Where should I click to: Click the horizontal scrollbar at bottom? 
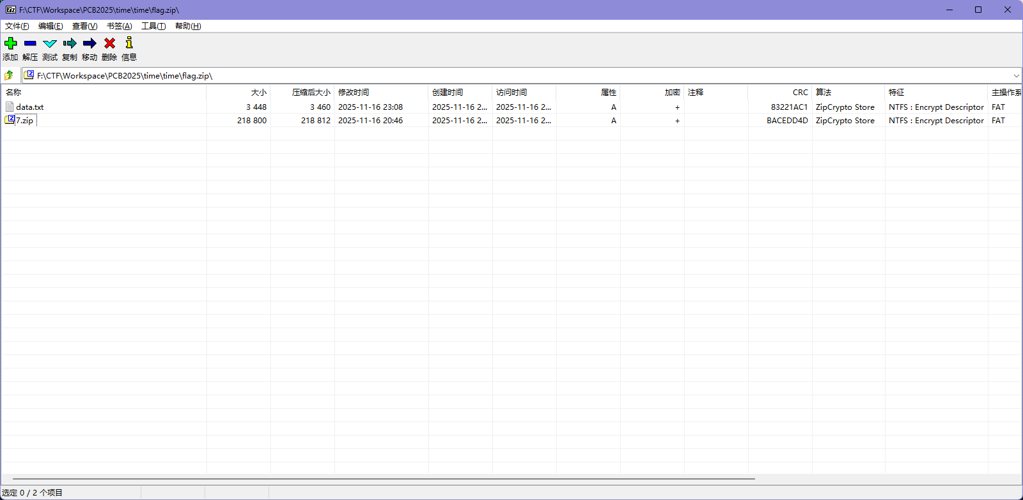384,478
